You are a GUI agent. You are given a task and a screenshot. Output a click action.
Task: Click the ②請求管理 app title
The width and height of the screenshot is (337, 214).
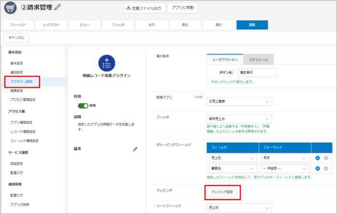pos(37,7)
